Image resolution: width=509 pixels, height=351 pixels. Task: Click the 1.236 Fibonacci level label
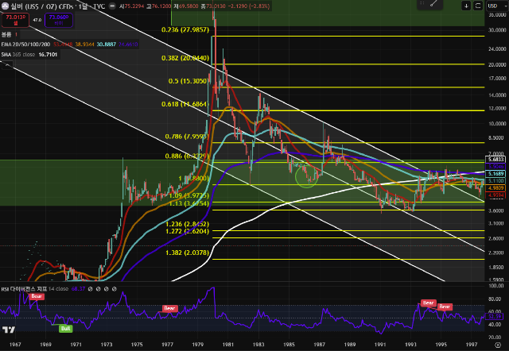click(x=188, y=224)
